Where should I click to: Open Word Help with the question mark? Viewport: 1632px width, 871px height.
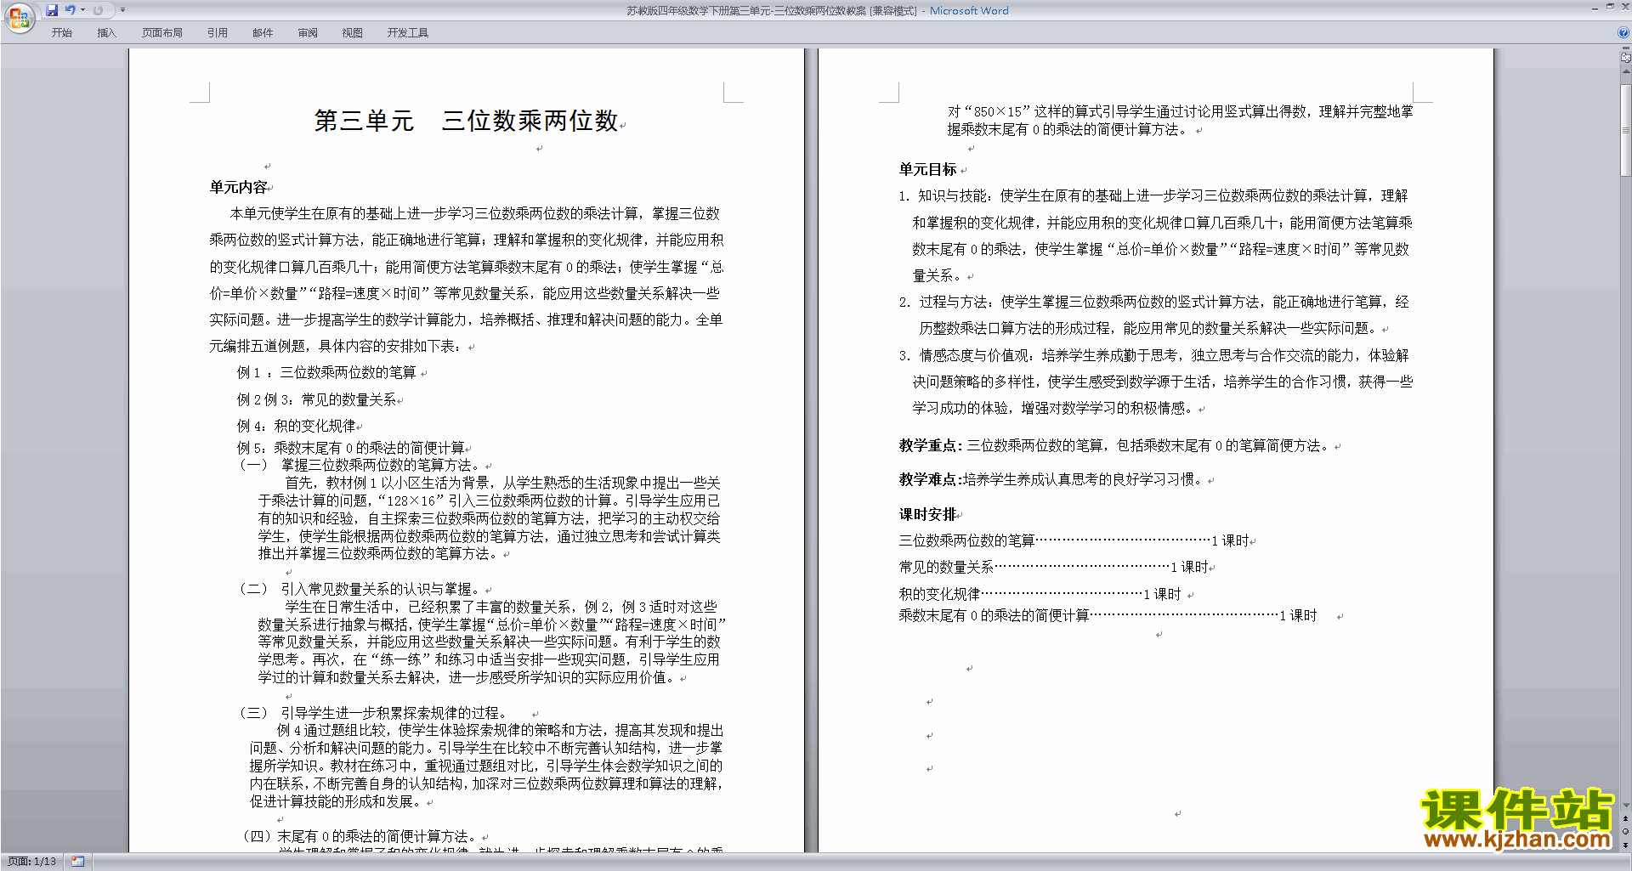click(x=1623, y=32)
